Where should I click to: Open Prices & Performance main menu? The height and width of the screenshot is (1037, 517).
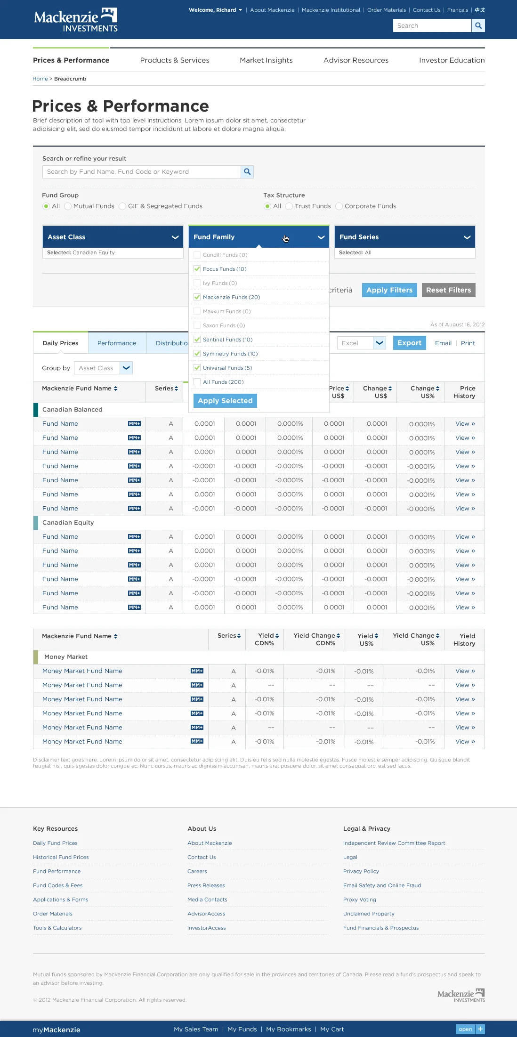tap(71, 60)
